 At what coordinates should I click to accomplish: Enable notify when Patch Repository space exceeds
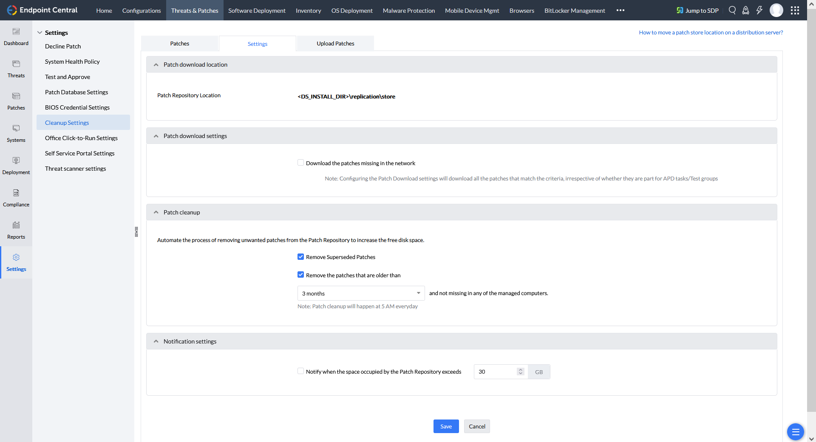(301, 371)
